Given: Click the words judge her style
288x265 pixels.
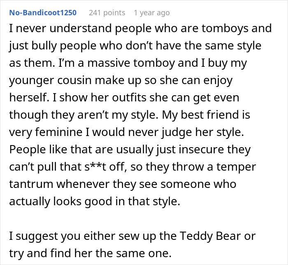Looking at the screenshot, I should tap(202, 132).
